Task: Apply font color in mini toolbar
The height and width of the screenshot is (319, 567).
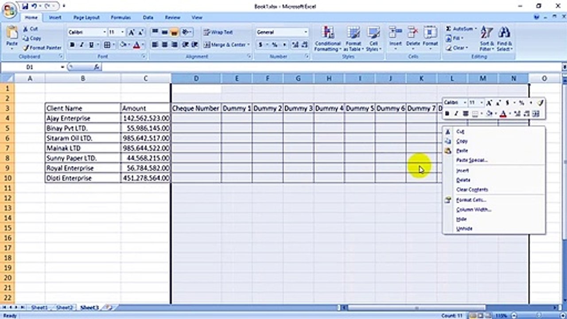Action: (x=503, y=114)
